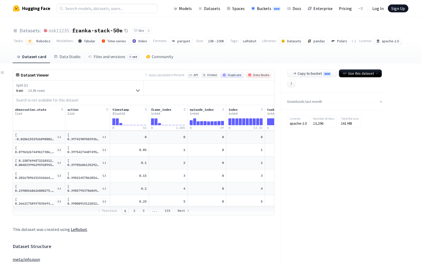
Task: Open Enterprise in the top navigation
Action: point(320,8)
